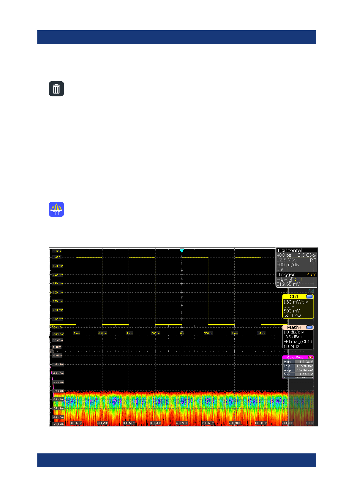This screenshot has width=354, height=500.
Task: Click the trash can delete icon
Action: (x=56, y=89)
